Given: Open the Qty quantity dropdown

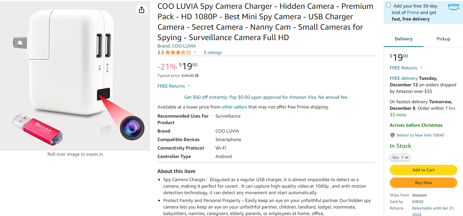Looking at the screenshot, I should [400, 157].
